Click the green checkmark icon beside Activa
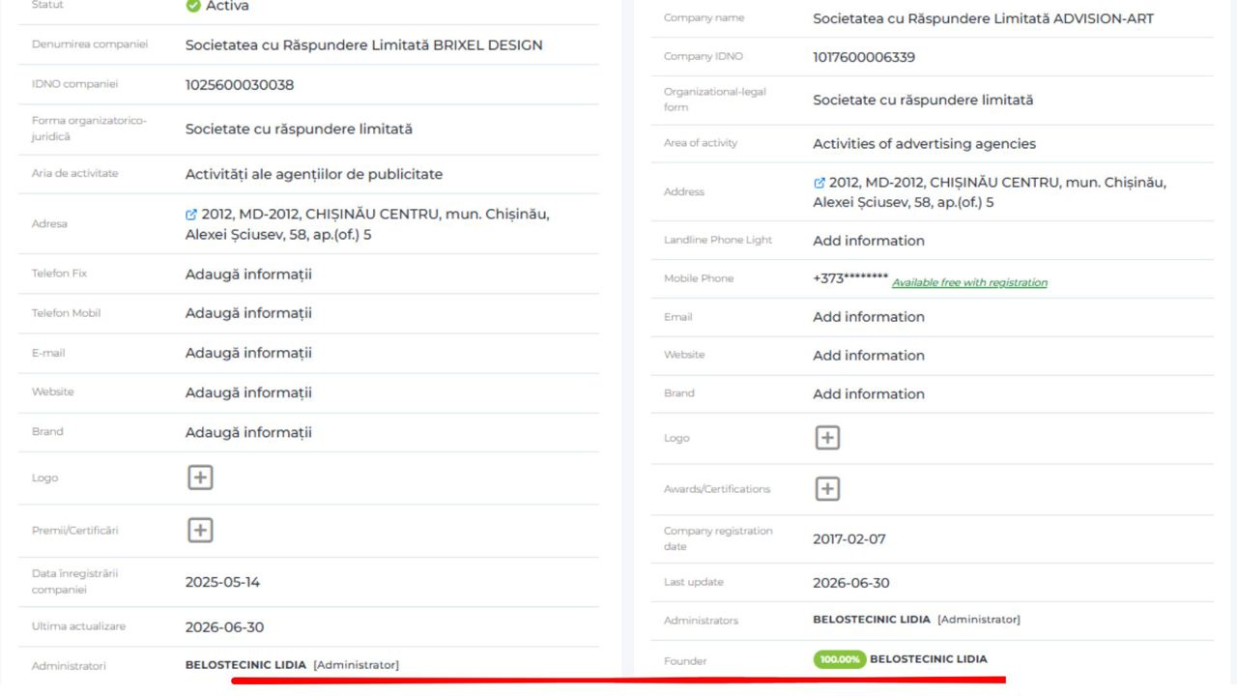 point(193,6)
